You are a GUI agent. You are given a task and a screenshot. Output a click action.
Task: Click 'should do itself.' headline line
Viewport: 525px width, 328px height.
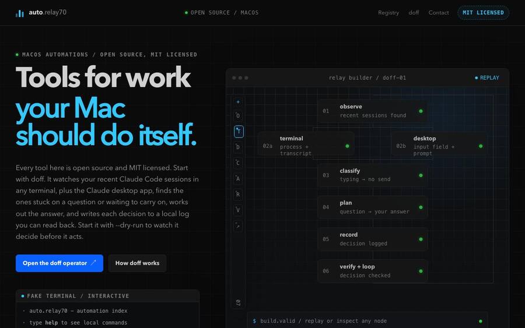click(106, 135)
